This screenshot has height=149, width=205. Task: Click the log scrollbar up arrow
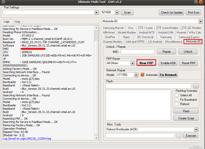[96, 28]
